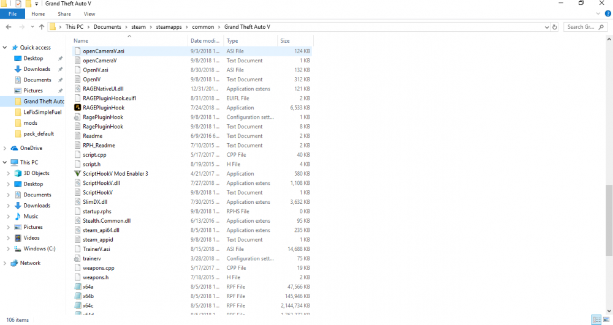
Task: Click the Network icon in sidebar
Action: click(x=15, y=263)
